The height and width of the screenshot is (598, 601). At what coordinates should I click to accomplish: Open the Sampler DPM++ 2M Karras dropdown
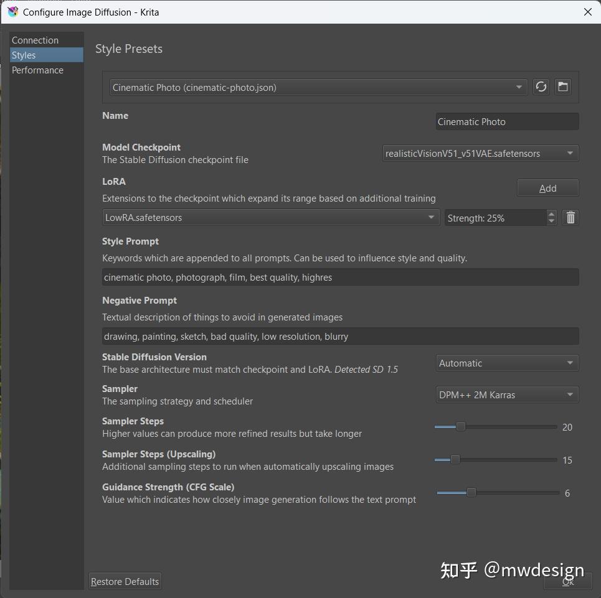[x=507, y=395]
